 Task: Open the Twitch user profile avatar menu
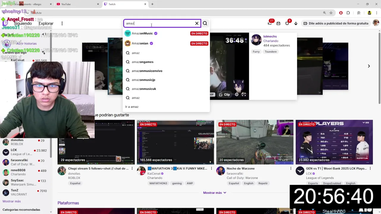click(376, 23)
